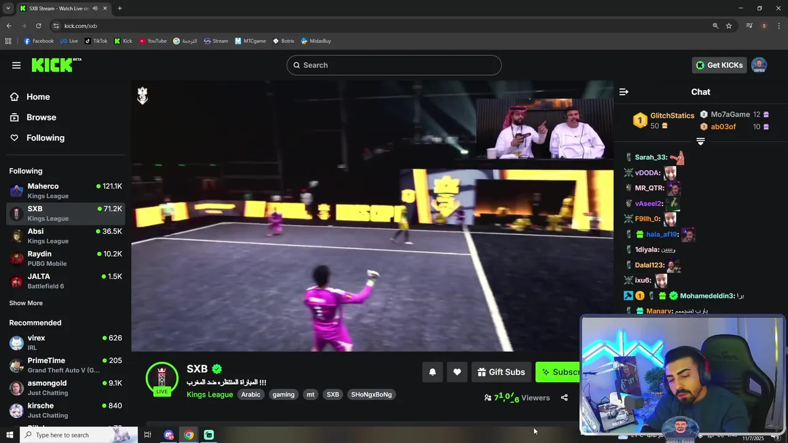Go to Home in the sidebar
788x443 pixels.
(38, 97)
